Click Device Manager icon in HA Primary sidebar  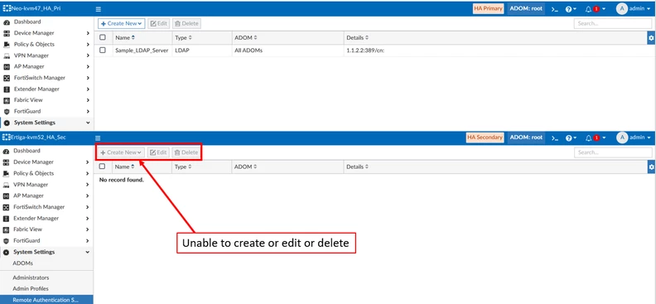pyautogui.click(x=7, y=33)
